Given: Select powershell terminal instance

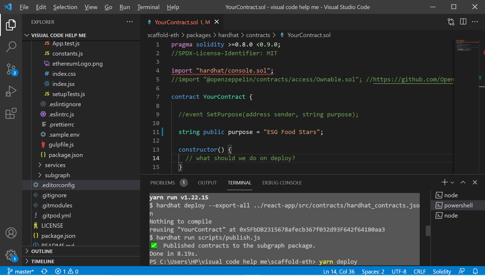Looking at the screenshot, I should click(x=458, y=206).
